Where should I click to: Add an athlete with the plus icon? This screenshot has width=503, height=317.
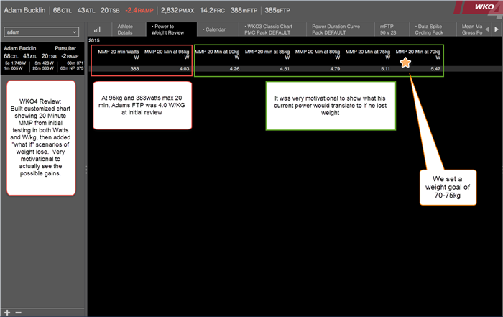click(7, 313)
